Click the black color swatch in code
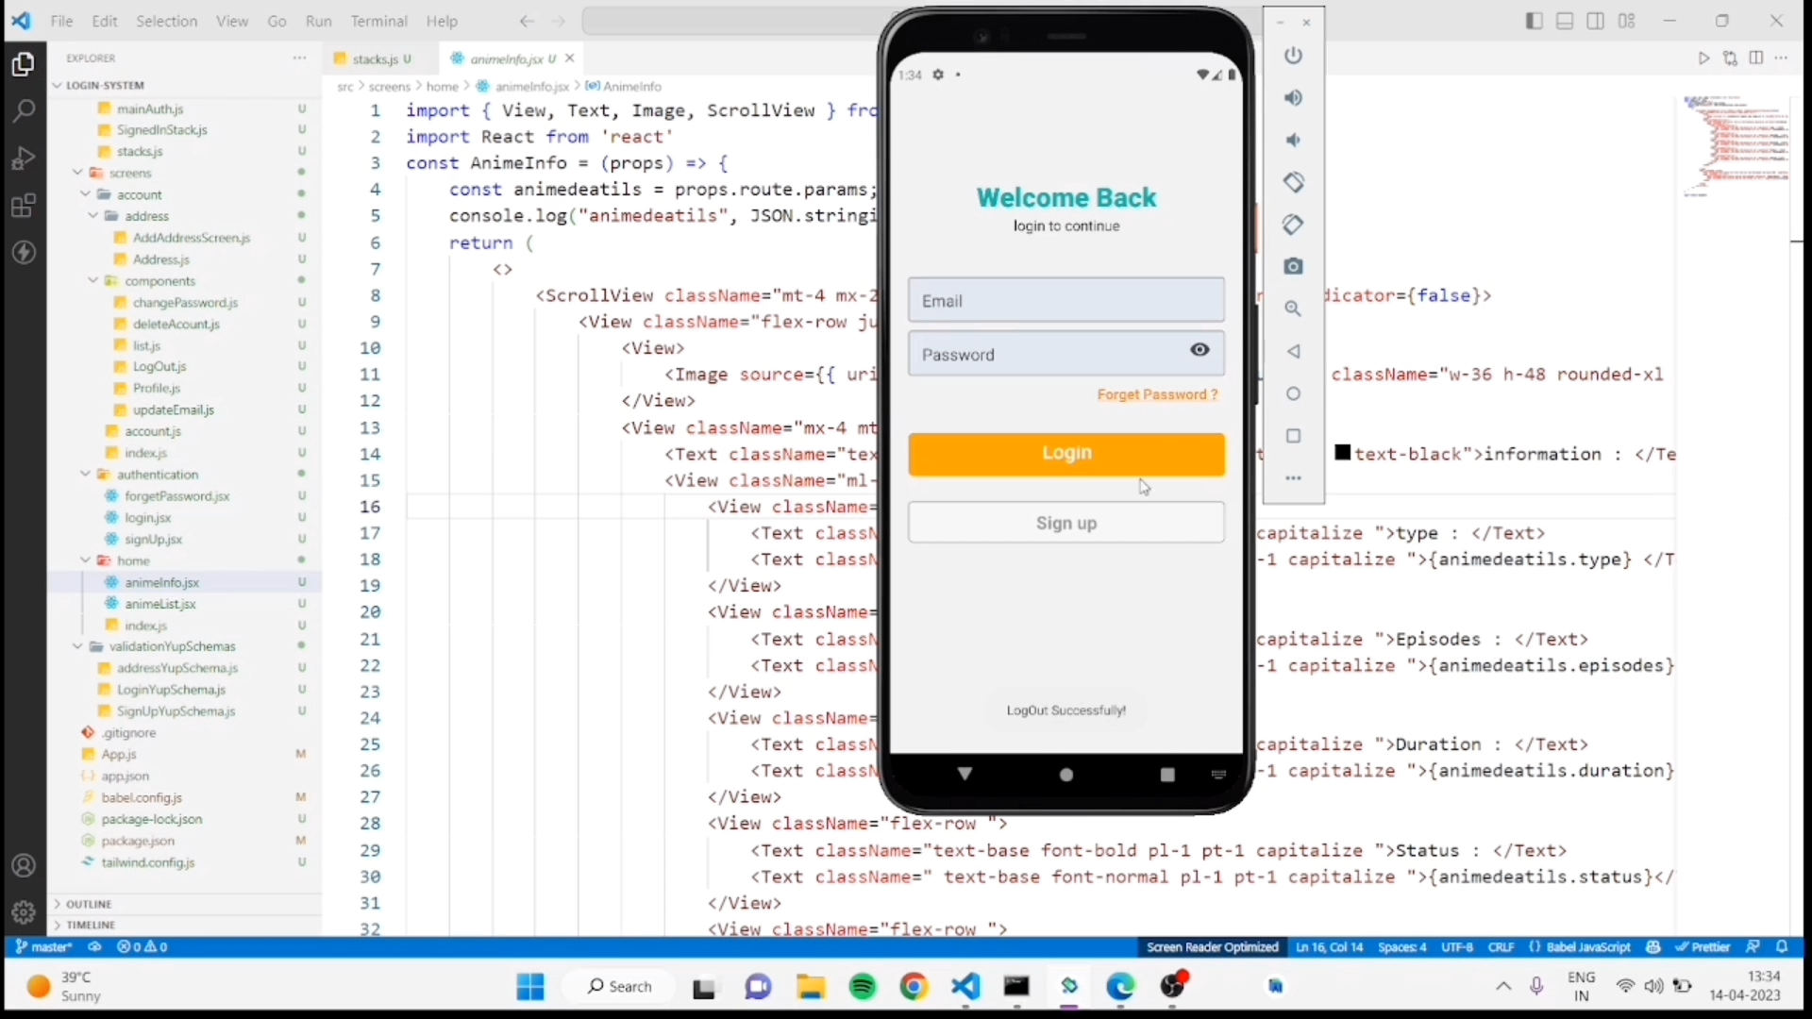 pyautogui.click(x=1342, y=453)
